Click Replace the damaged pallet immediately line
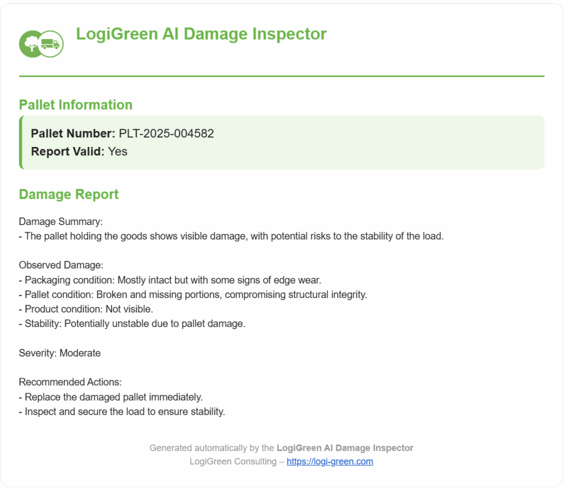The width and height of the screenshot is (571, 494). click(x=110, y=397)
